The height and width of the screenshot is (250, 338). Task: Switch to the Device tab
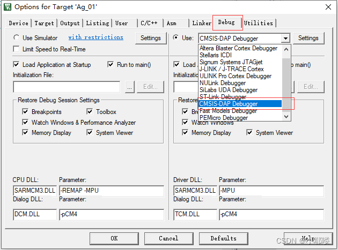(x=19, y=23)
